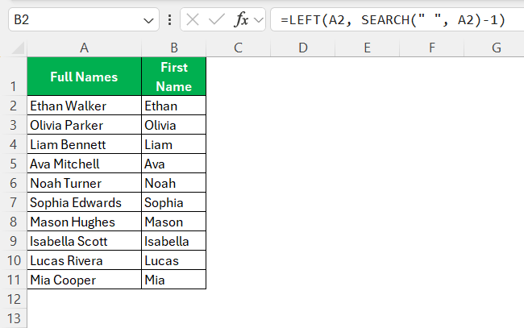Select column G header

pyautogui.click(x=496, y=48)
